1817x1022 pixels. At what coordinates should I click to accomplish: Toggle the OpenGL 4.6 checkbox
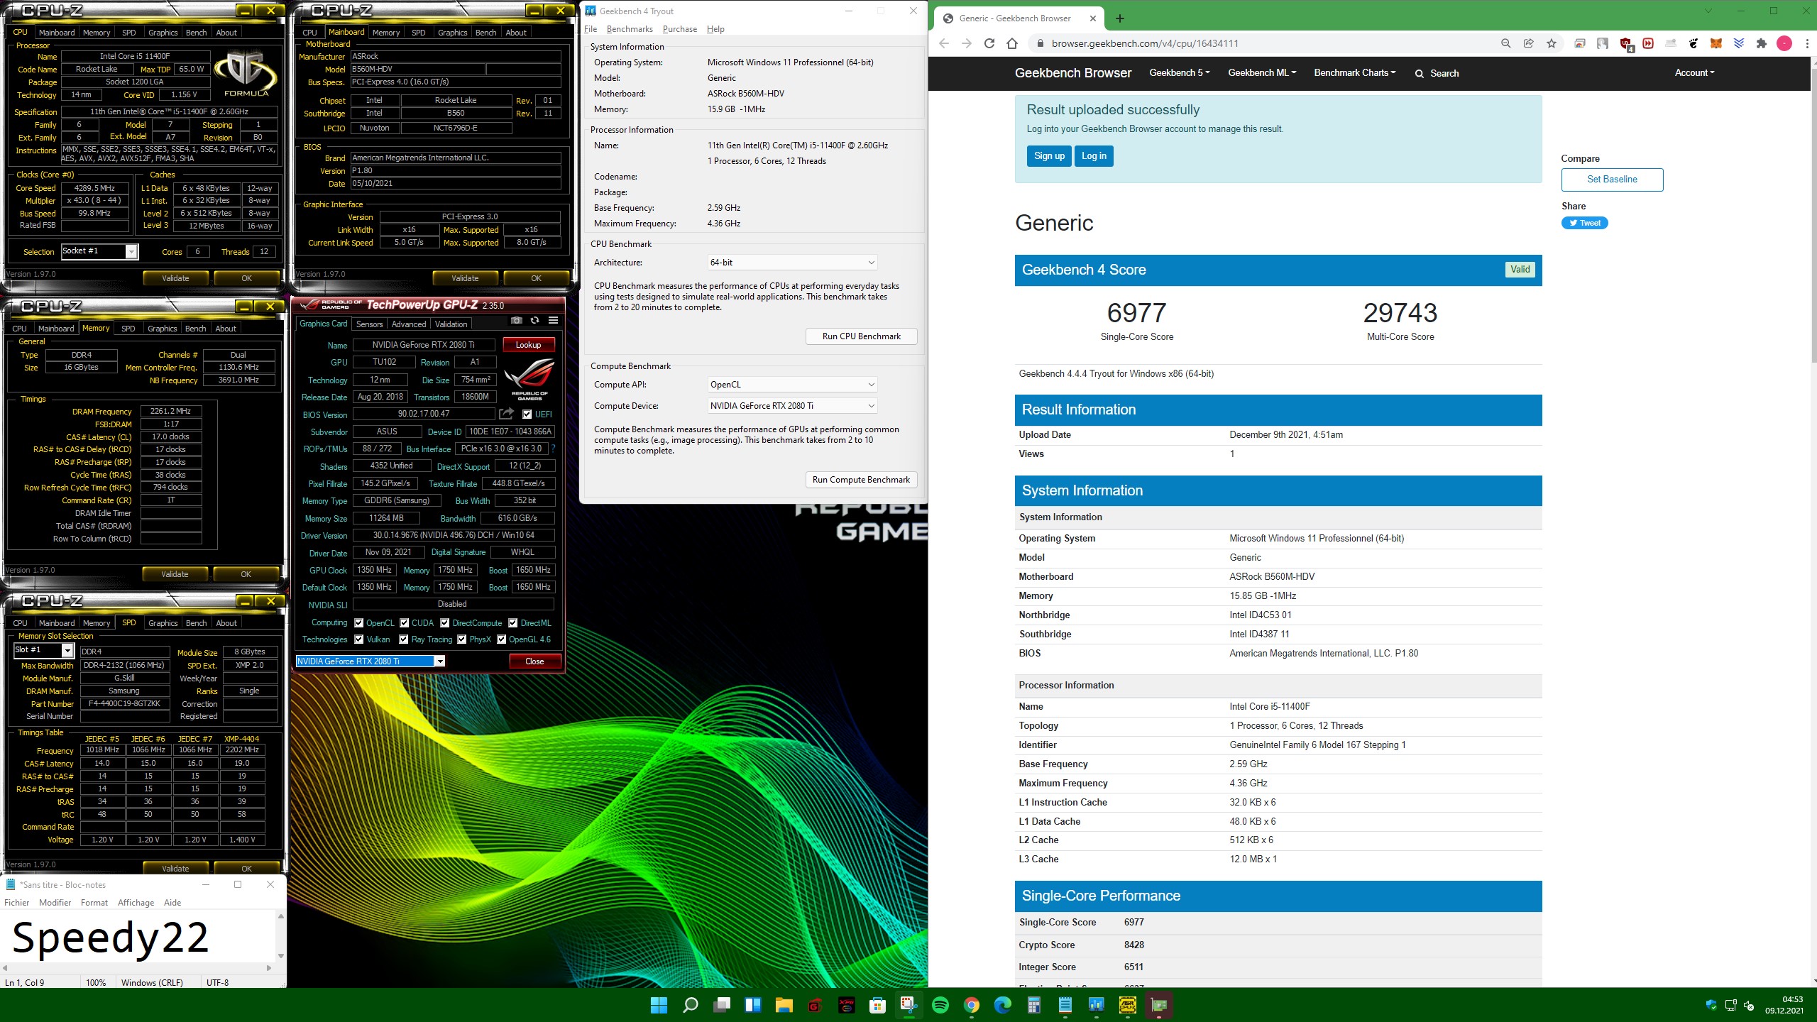[x=502, y=639]
